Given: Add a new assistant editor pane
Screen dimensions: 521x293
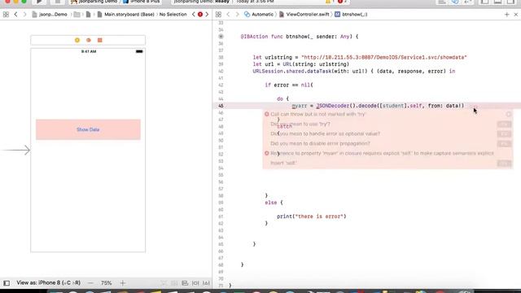Looking at the screenshot, I should coord(506,15).
